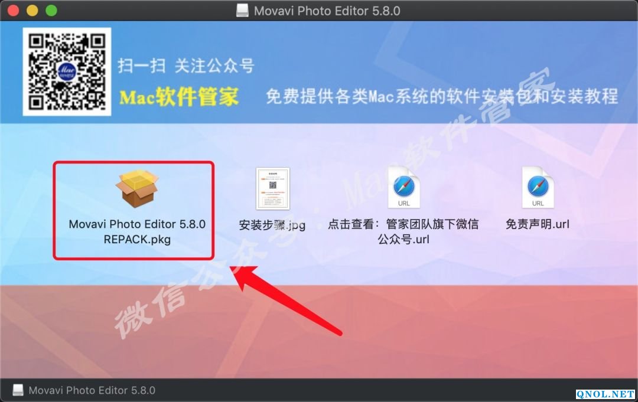Click the yellow Mac软件管家 banner text

tap(179, 97)
